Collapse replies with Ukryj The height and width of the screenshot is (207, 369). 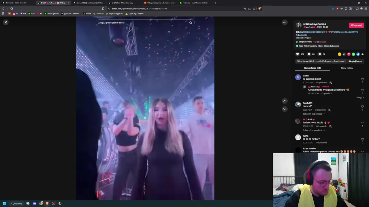tap(360, 97)
